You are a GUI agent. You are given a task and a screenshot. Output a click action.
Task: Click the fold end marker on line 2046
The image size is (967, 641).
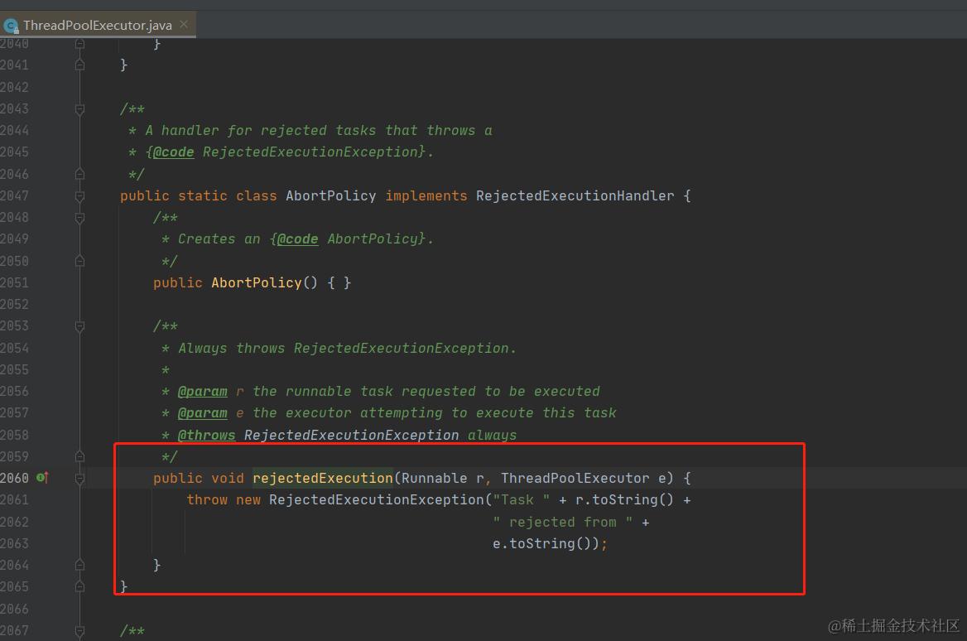[79, 174]
